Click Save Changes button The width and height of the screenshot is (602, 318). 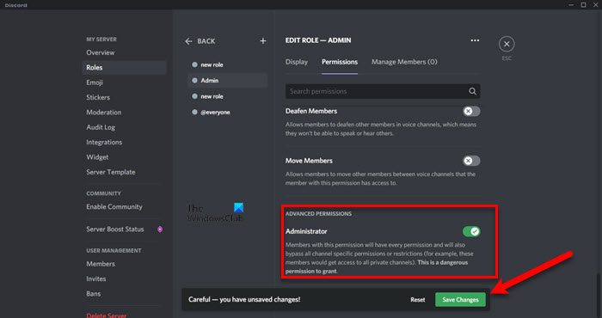460,300
